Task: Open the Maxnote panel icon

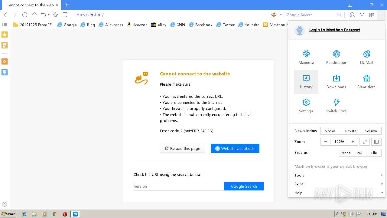Action: (x=306, y=58)
